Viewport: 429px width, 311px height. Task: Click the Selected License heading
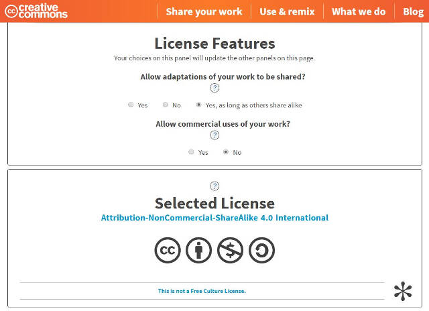(214, 203)
